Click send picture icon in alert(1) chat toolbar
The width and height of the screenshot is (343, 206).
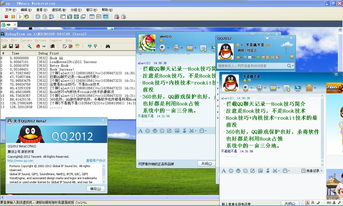click(177, 131)
